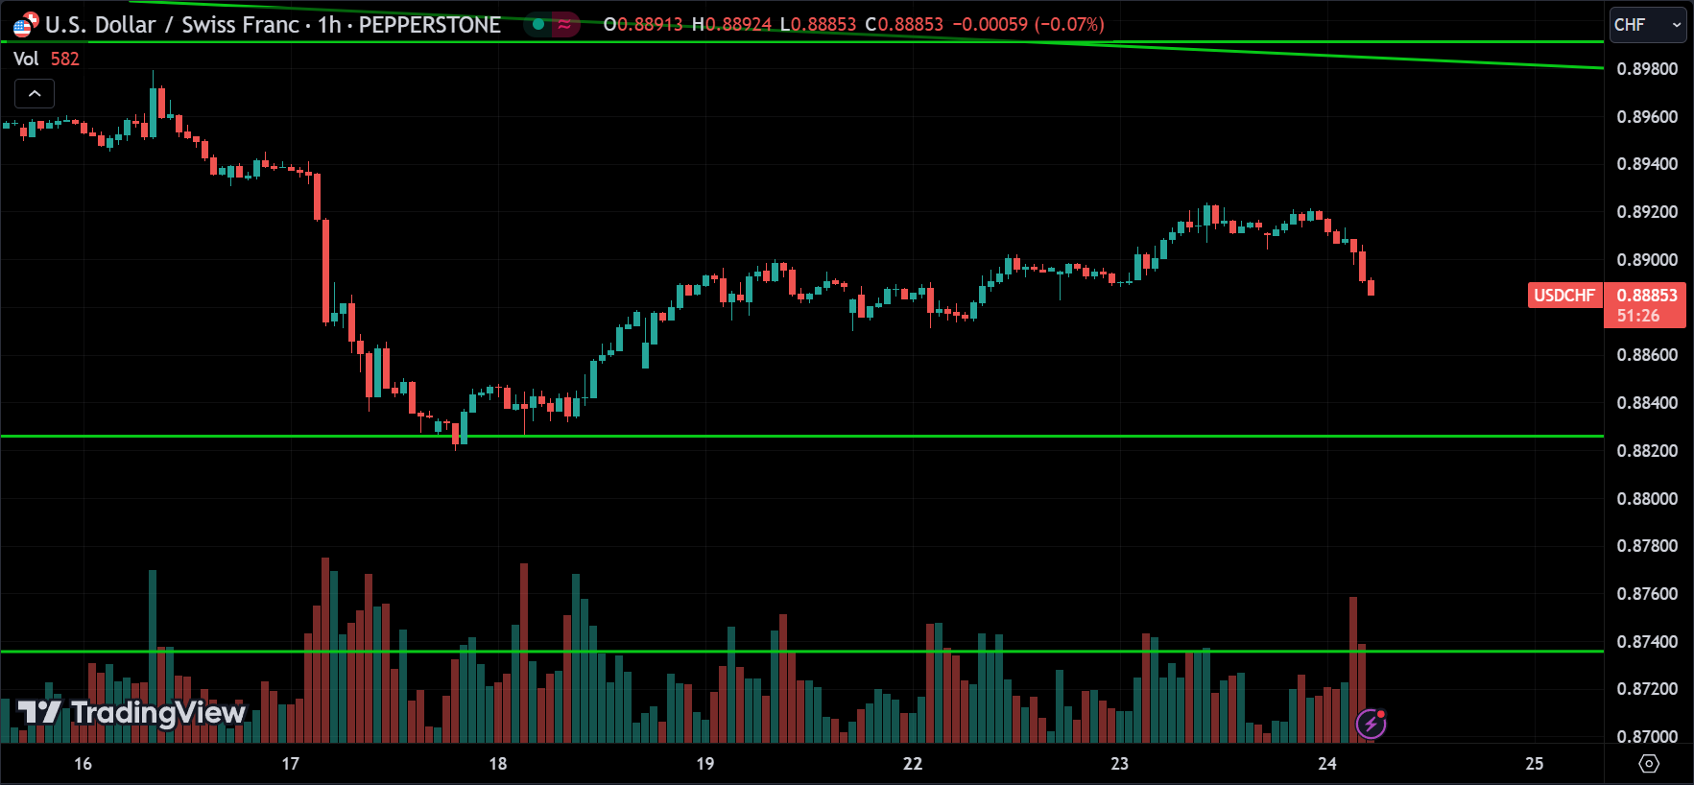The width and height of the screenshot is (1694, 785).
Task: Click the date label 16 on the time axis
Action: coord(84,764)
